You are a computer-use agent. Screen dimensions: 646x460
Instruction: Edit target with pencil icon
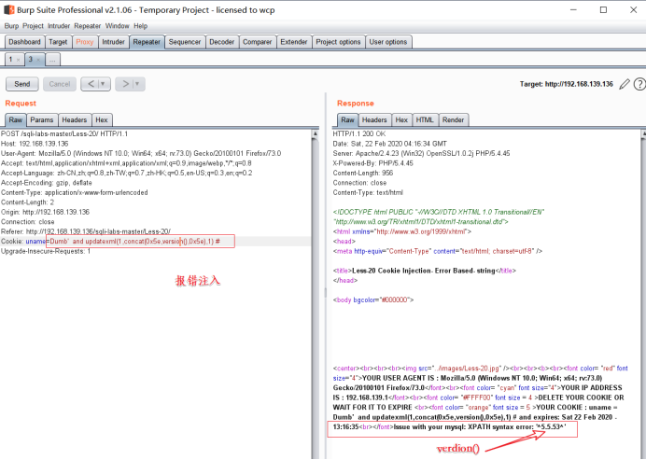coord(625,84)
